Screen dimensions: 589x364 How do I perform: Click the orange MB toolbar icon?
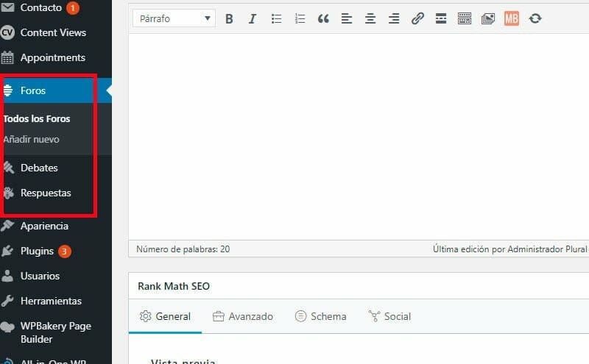(x=512, y=18)
